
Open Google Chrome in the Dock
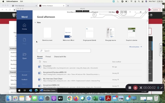(x=70, y=98)
